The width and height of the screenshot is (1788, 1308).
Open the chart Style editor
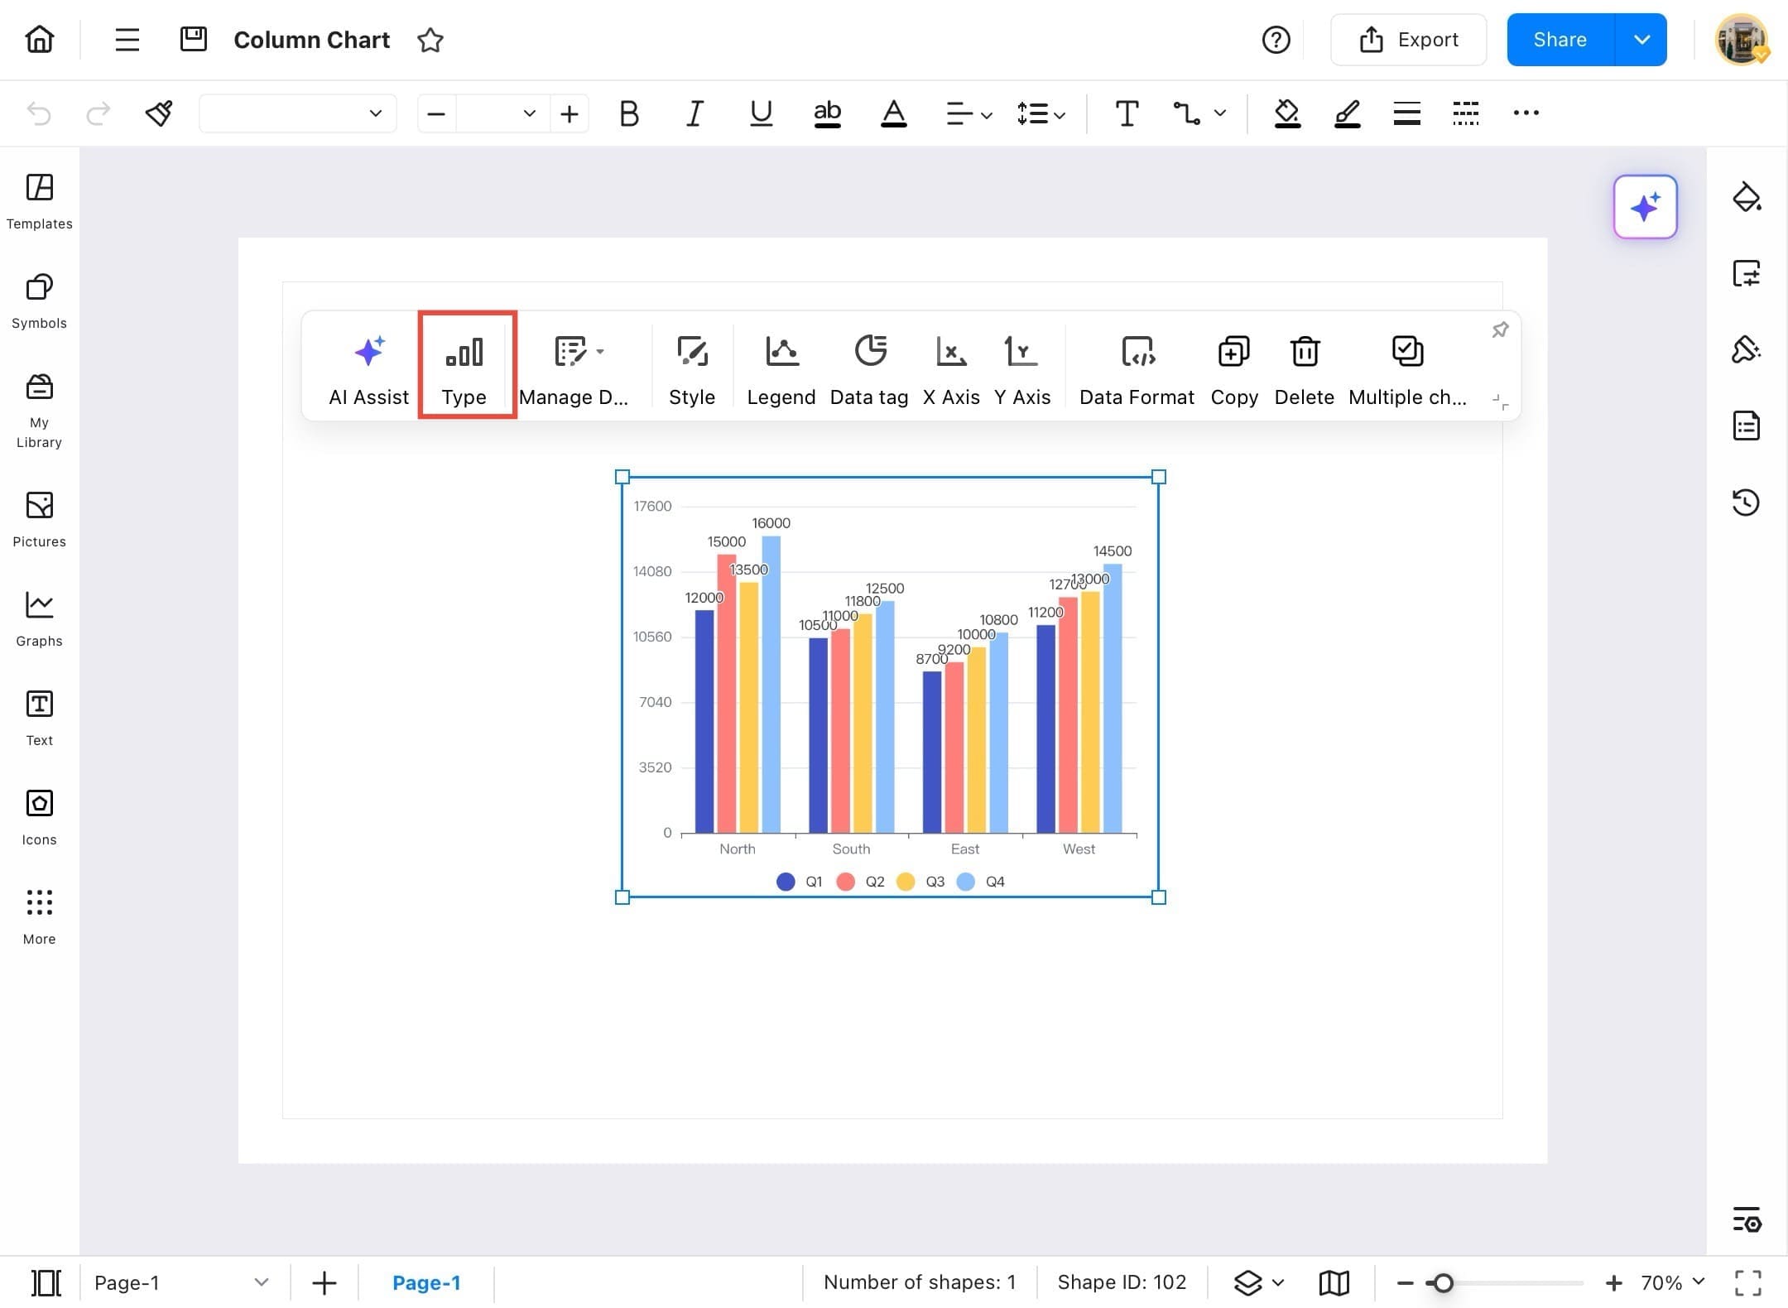click(692, 367)
